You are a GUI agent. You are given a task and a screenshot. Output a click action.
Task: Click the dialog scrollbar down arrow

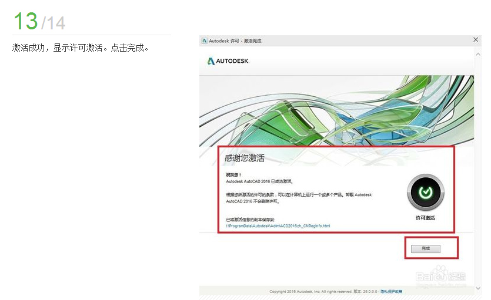tap(478, 288)
